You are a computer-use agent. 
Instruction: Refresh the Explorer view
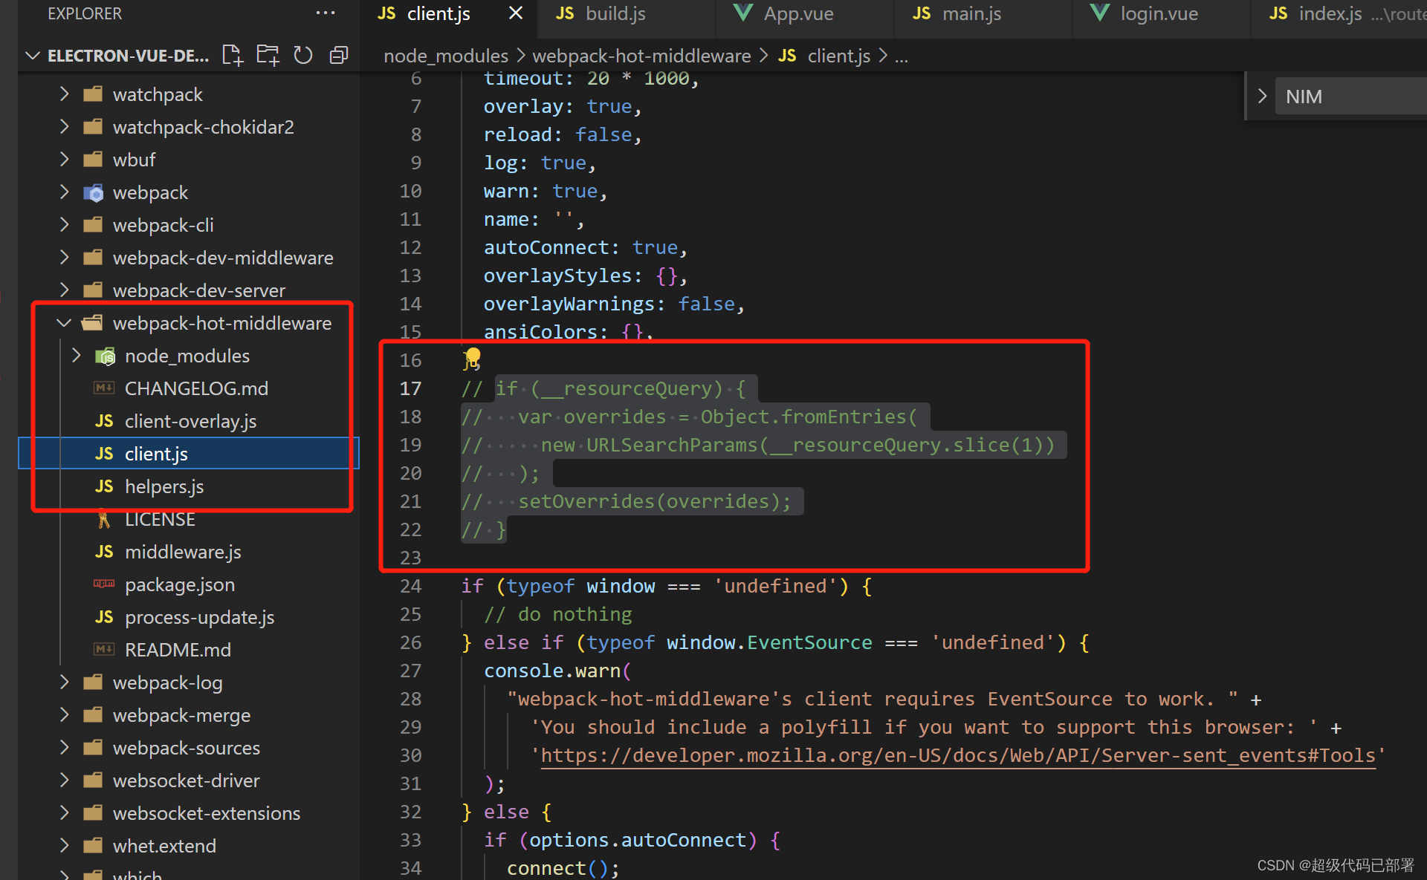click(x=302, y=54)
